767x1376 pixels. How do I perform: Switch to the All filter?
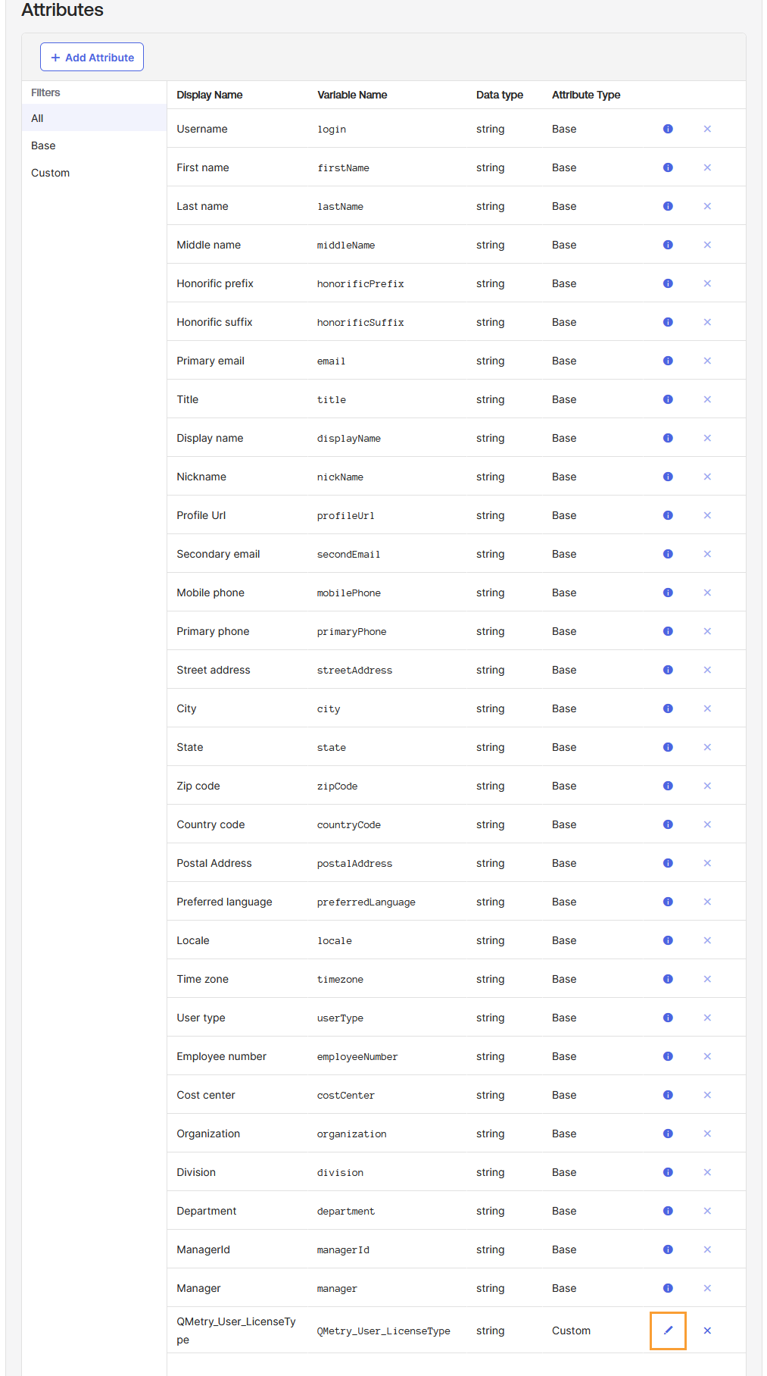37,118
